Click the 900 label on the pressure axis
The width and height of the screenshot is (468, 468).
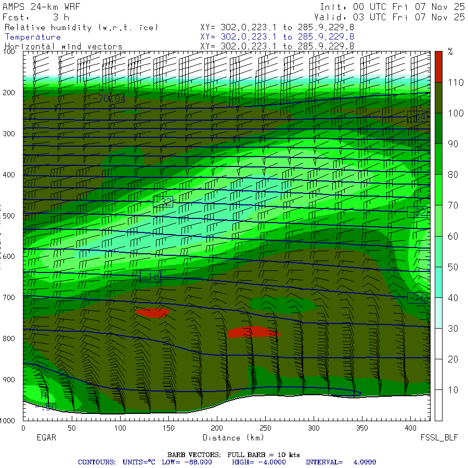(9, 380)
